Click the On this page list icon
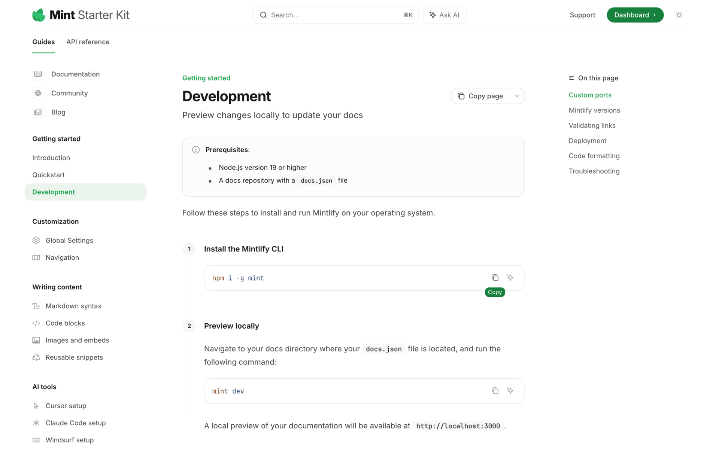The width and height of the screenshot is (719, 449). pos(571,78)
